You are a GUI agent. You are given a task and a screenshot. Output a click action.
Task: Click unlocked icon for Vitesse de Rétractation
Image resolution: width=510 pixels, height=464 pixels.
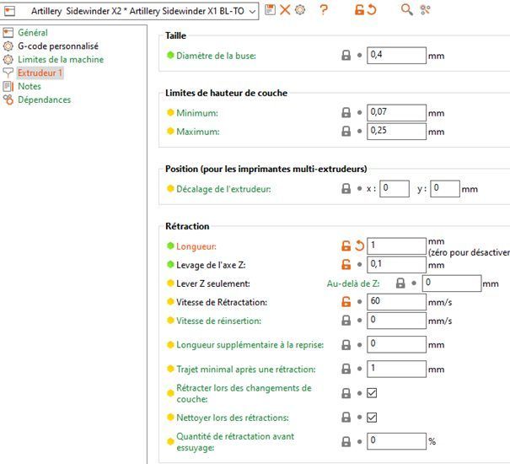coord(346,301)
